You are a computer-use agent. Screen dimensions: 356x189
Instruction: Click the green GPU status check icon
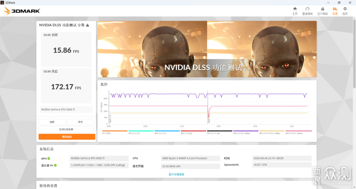click(49, 158)
